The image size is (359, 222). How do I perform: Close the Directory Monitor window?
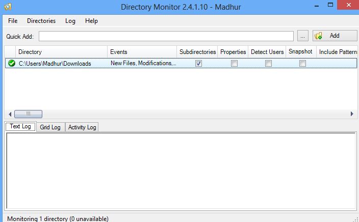click(x=348, y=5)
